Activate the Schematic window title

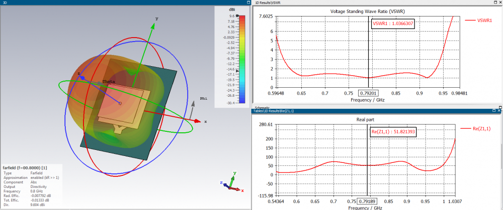click(x=263, y=107)
